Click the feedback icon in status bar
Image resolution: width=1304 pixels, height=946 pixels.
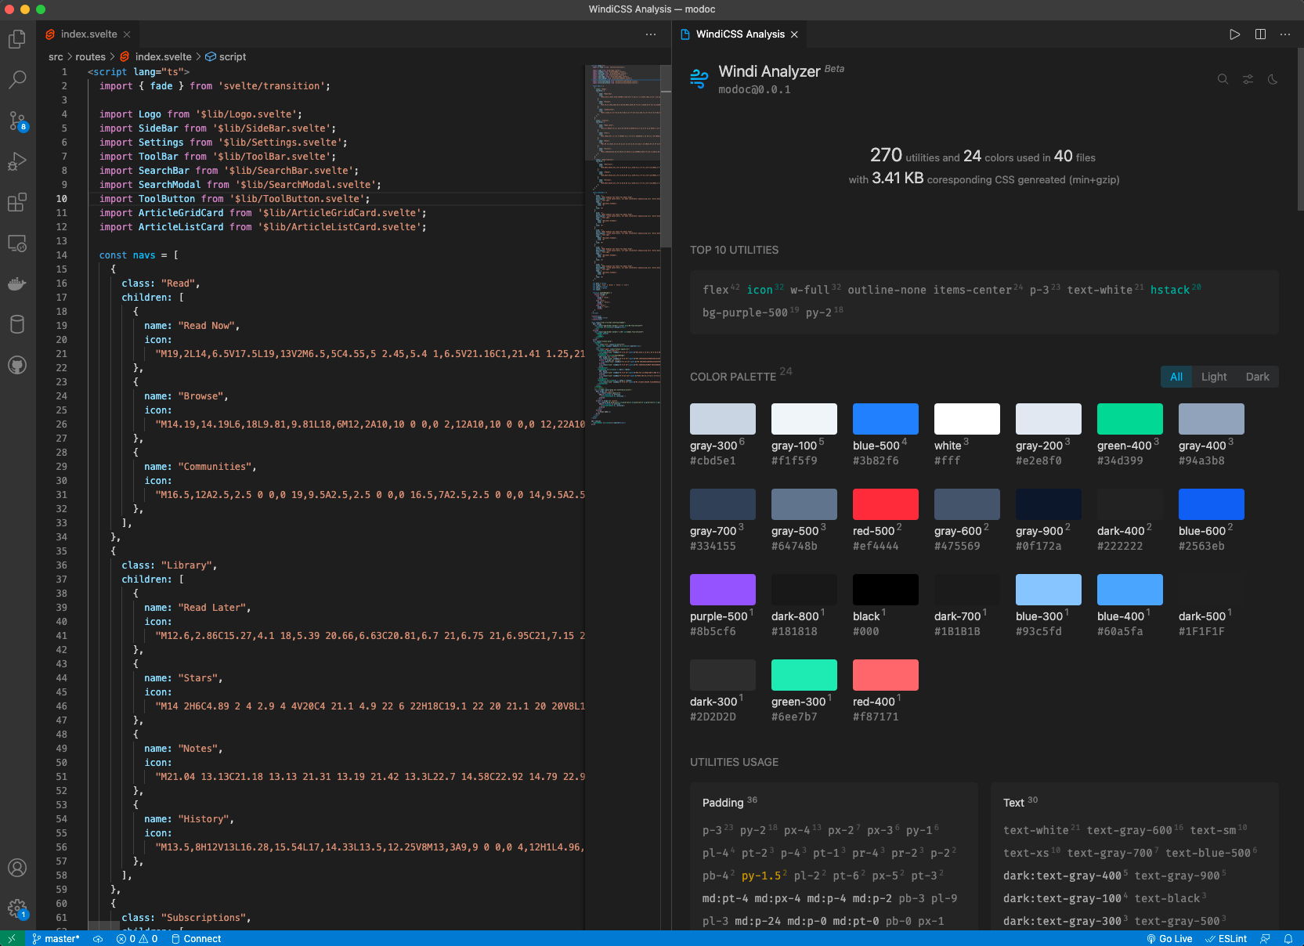point(1265,939)
